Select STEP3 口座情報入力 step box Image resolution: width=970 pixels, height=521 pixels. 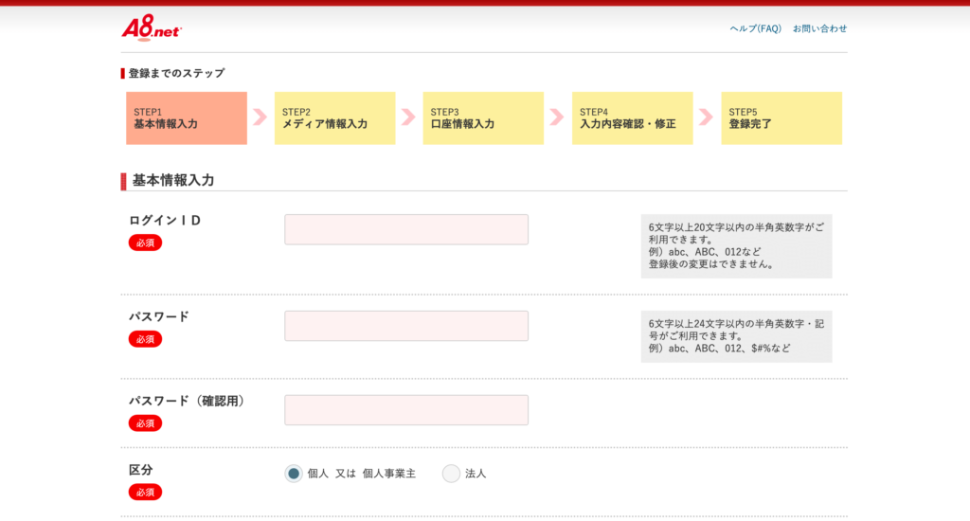click(x=483, y=118)
